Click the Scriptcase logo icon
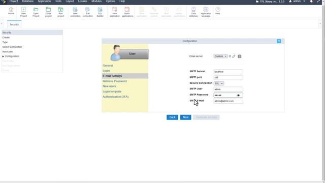The height and width of the screenshot is (183, 325). click(x=3, y=2)
